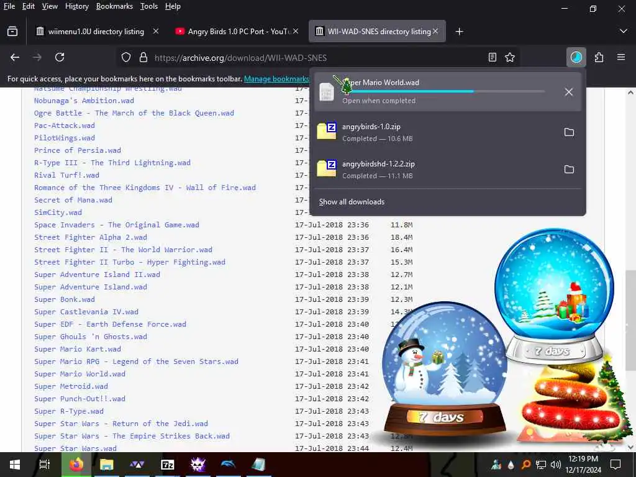Open the History menu
The height and width of the screenshot is (477, 636).
76,6
